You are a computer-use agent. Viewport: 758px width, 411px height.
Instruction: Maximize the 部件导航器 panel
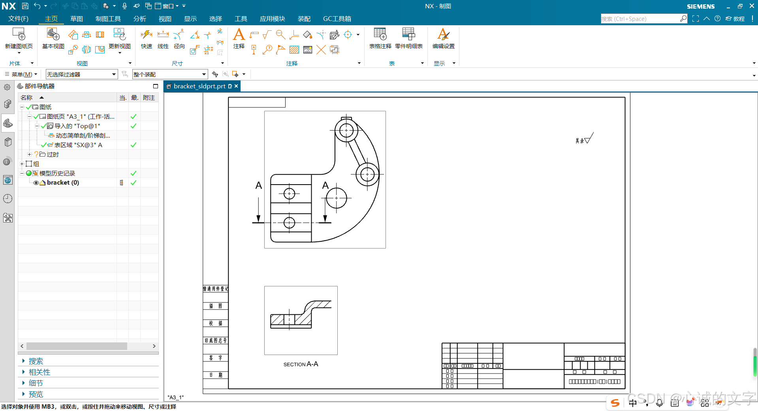[x=155, y=86]
